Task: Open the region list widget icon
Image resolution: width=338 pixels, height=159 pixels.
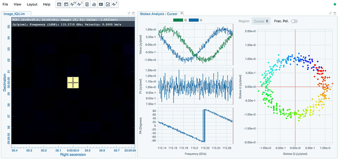Action: tap(59, 4)
